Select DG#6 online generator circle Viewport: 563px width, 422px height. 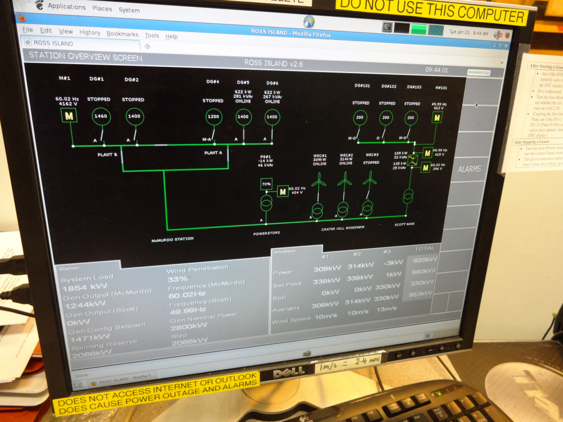click(272, 117)
